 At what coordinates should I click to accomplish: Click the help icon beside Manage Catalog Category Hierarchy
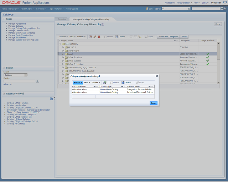tap(103, 25)
